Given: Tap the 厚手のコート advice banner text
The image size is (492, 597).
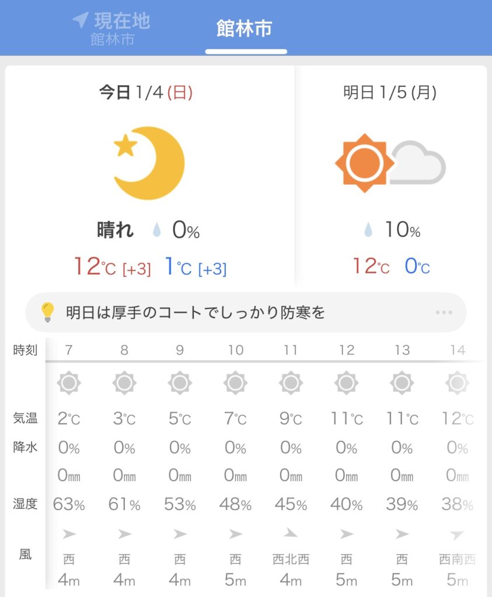Looking at the screenshot, I should click(x=195, y=313).
